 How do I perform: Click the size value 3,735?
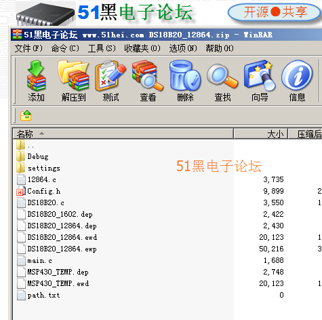pos(273,179)
